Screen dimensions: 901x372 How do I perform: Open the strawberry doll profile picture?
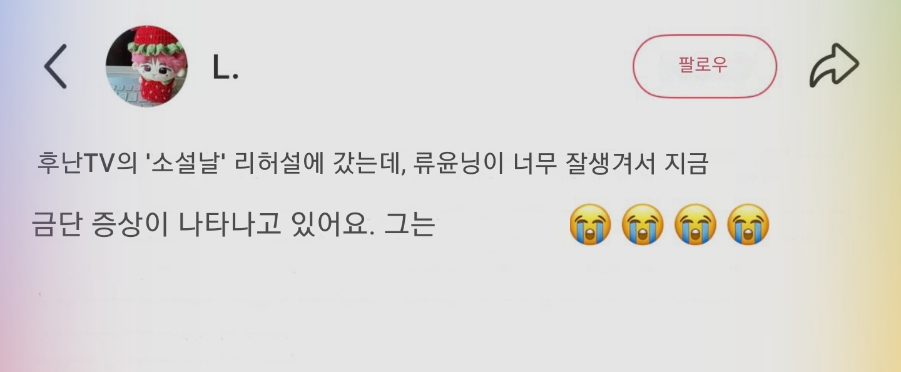(146, 66)
